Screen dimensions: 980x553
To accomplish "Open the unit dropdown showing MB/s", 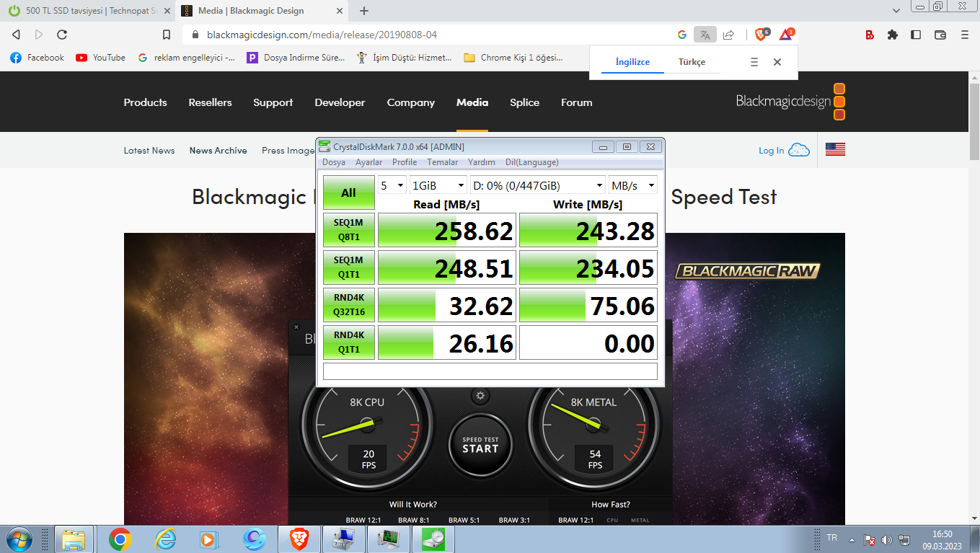I will 633,185.
